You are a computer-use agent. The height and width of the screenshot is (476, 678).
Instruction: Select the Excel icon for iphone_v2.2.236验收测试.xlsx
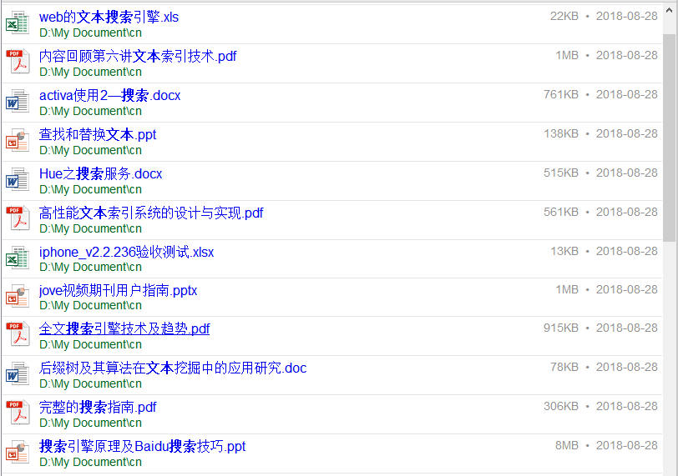click(x=17, y=258)
